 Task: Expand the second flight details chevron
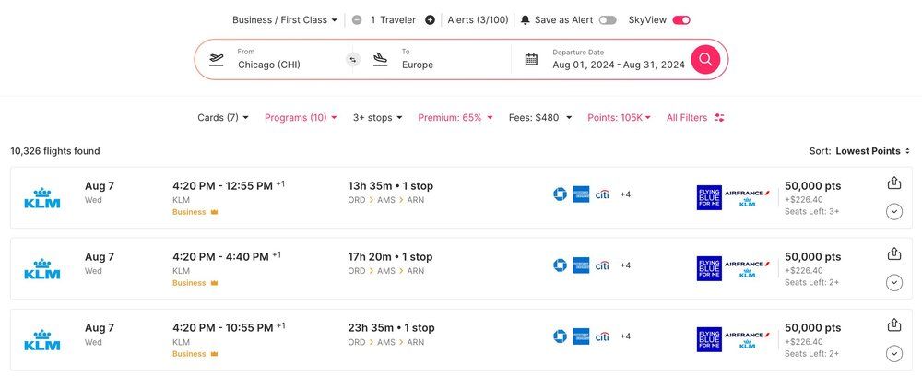point(893,283)
